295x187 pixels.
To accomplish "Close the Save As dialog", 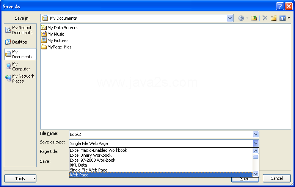I will (x=289, y=6).
